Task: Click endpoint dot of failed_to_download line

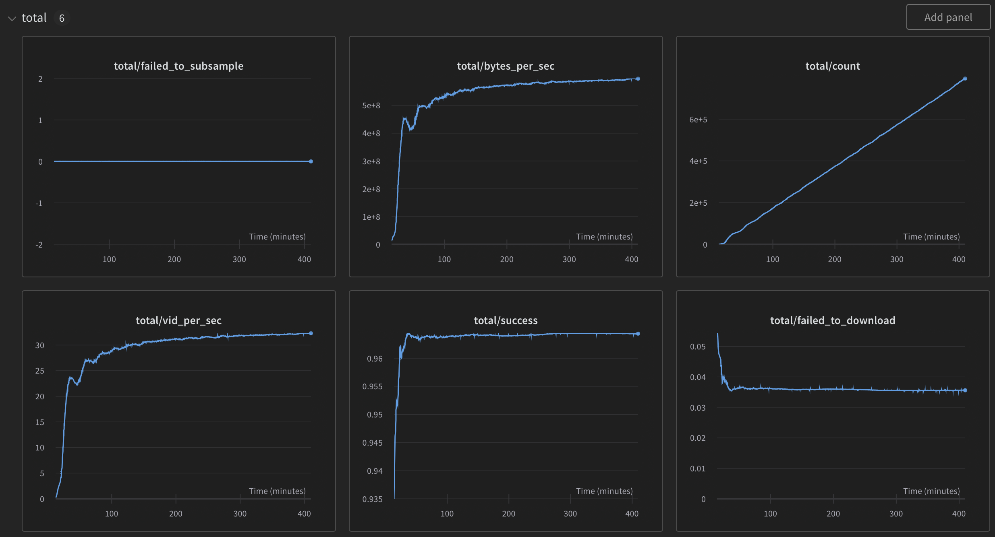Action: point(965,390)
